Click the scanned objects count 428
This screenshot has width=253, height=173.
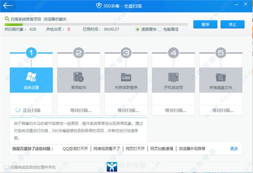coord(32,29)
